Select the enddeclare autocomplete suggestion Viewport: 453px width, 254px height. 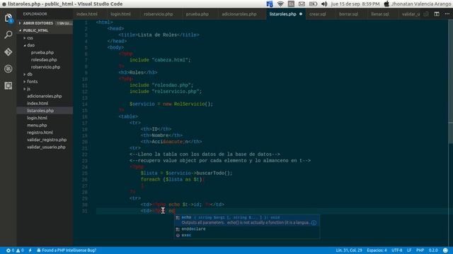(247, 229)
